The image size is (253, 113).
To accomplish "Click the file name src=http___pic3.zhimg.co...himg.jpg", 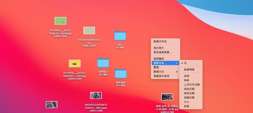I will [x=60, y=32].
